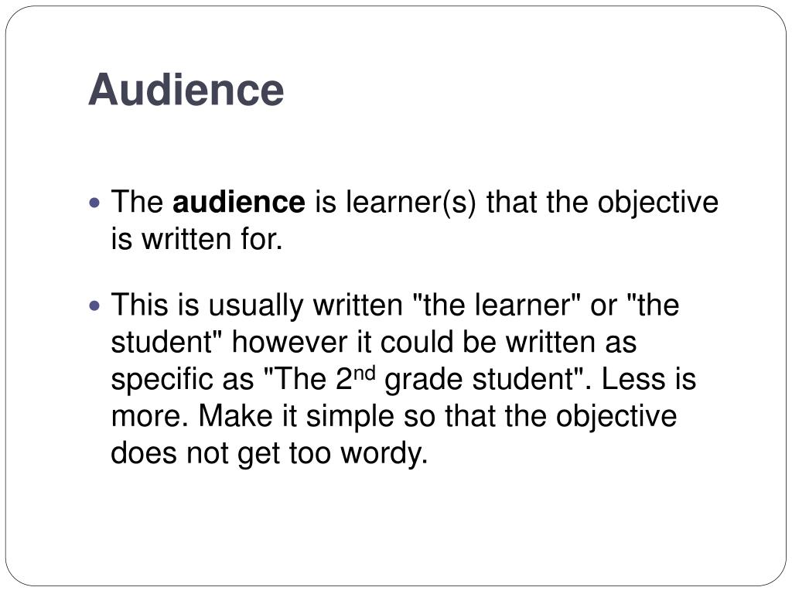The image size is (792, 594).
Task: Select the slide title "Audience"
Action: tap(186, 90)
